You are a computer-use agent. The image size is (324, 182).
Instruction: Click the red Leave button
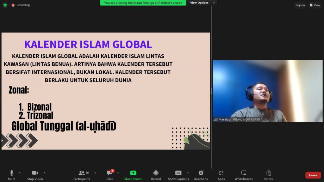click(x=313, y=175)
